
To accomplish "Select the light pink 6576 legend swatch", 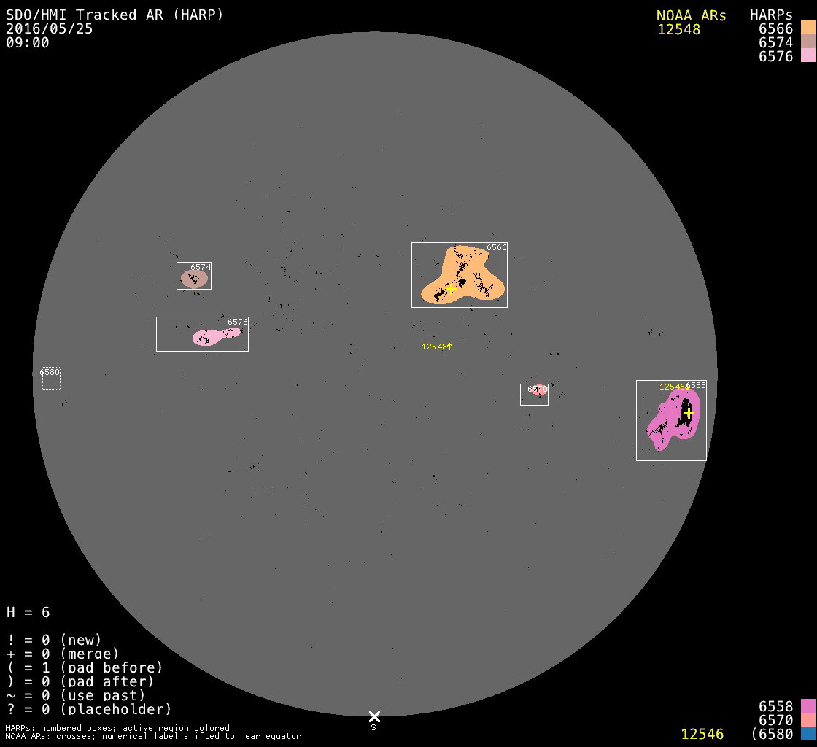I will [x=808, y=56].
